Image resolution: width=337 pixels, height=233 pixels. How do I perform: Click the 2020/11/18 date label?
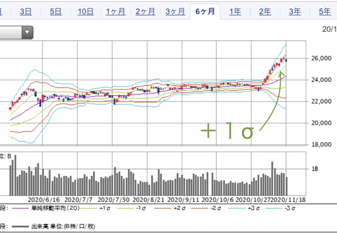(288, 200)
